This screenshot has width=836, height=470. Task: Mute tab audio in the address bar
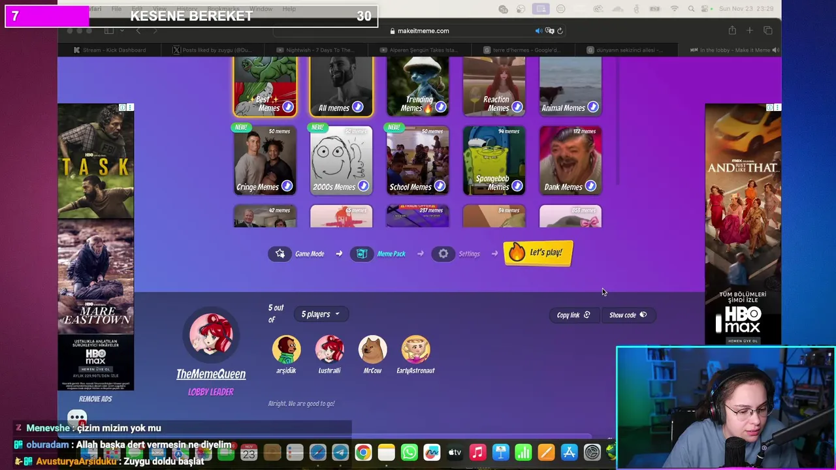[538, 31]
